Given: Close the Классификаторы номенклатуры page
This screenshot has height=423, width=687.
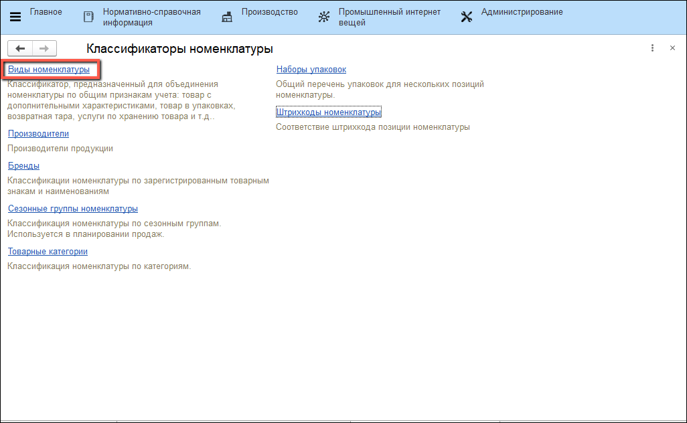Looking at the screenshot, I should (x=672, y=48).
